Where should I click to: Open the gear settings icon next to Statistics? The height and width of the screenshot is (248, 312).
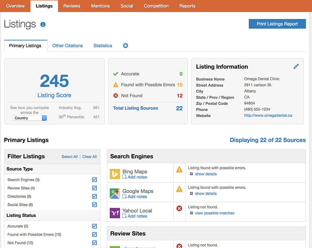point(125,46)
